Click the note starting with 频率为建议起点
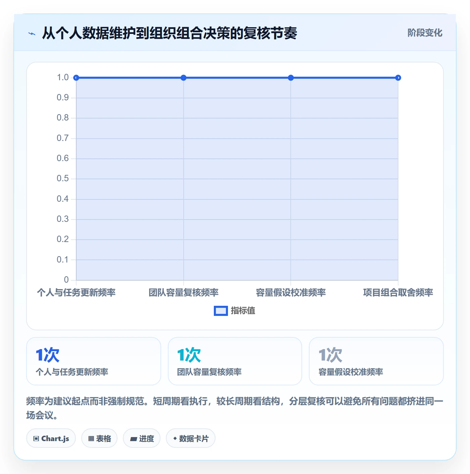The image size is (470, 474). [x=235, y=408]
